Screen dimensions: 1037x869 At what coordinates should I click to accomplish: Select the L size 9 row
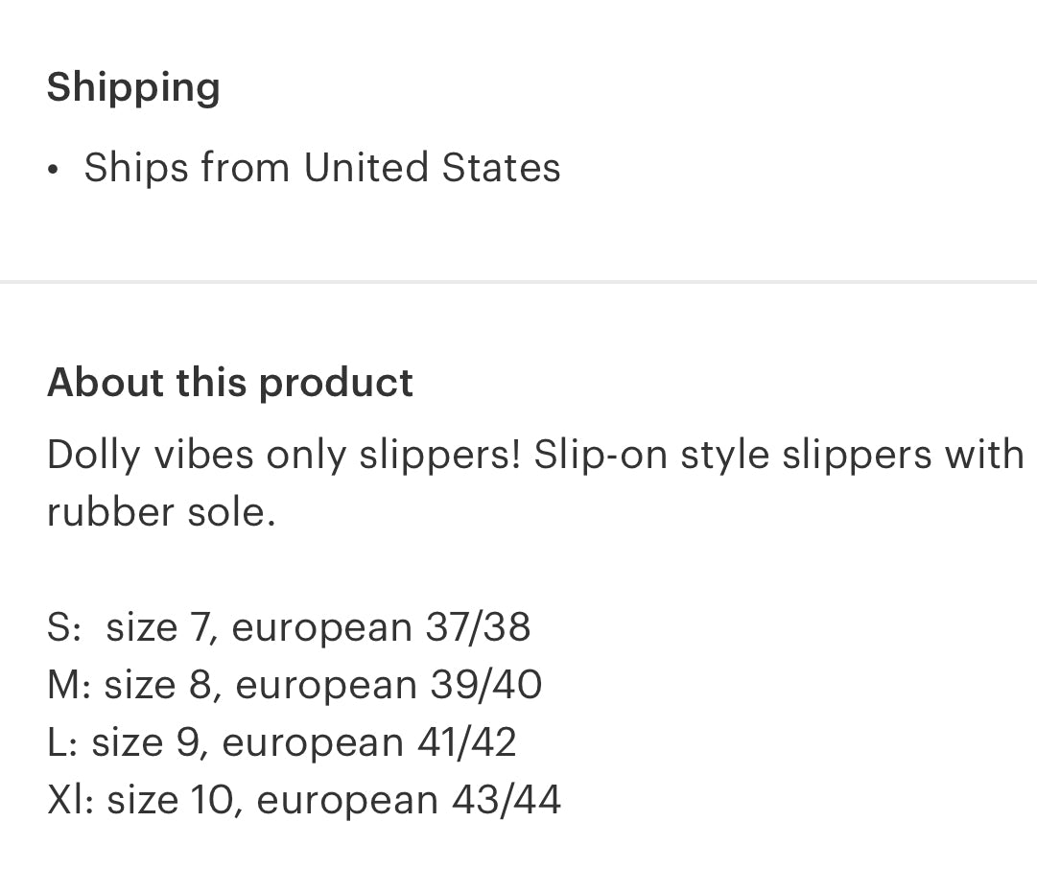[282, 742]
